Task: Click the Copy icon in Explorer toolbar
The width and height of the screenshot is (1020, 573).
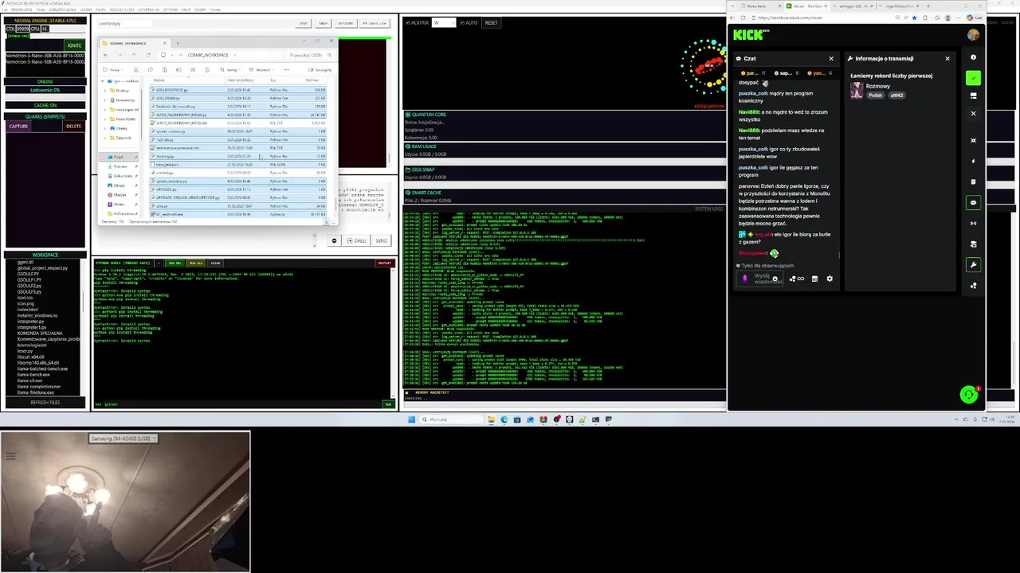Action: click(151, 69)
